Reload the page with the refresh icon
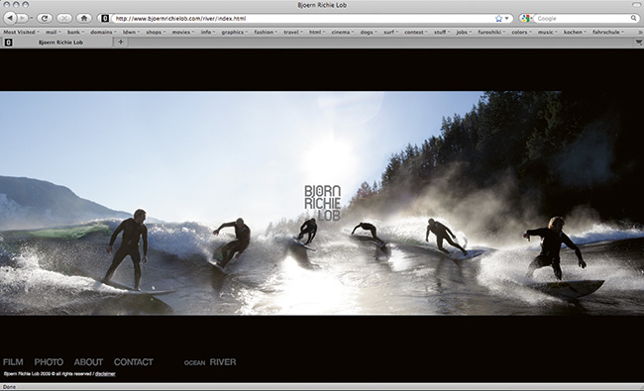Image resolution: width=644 pixels, height=391 pixels. (x=45, y=18)
